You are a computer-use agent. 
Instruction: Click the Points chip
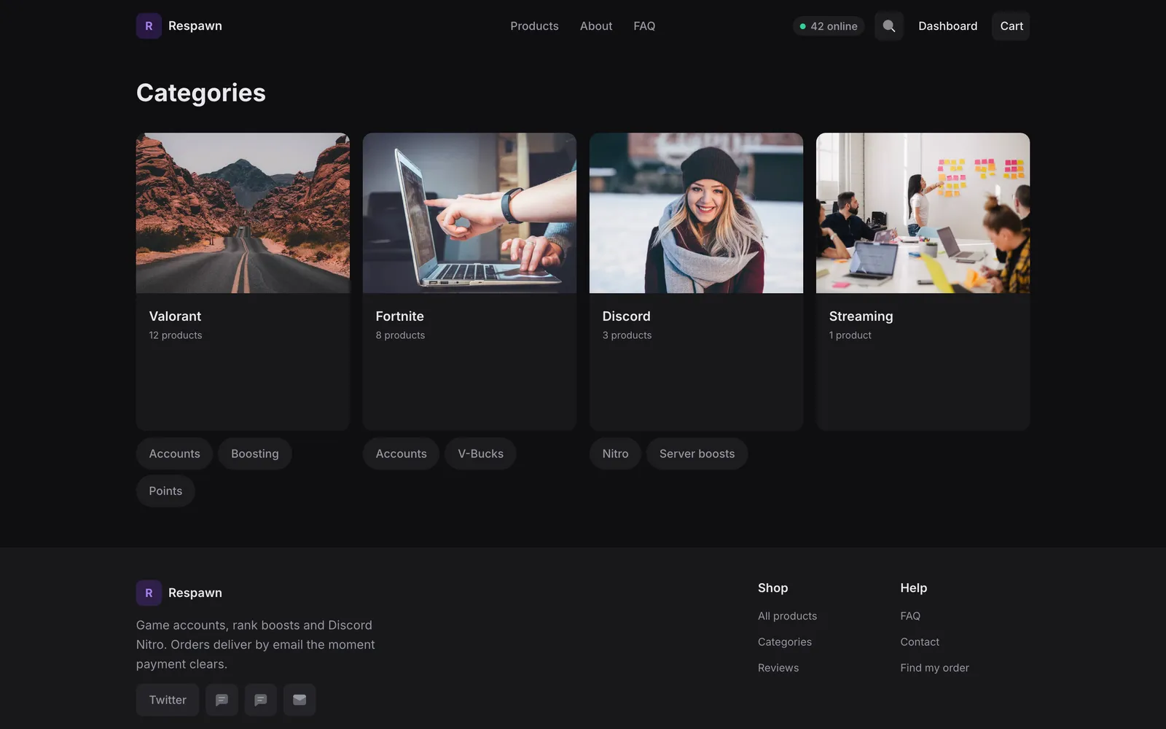pyautogui.click(x=165, y=491)
